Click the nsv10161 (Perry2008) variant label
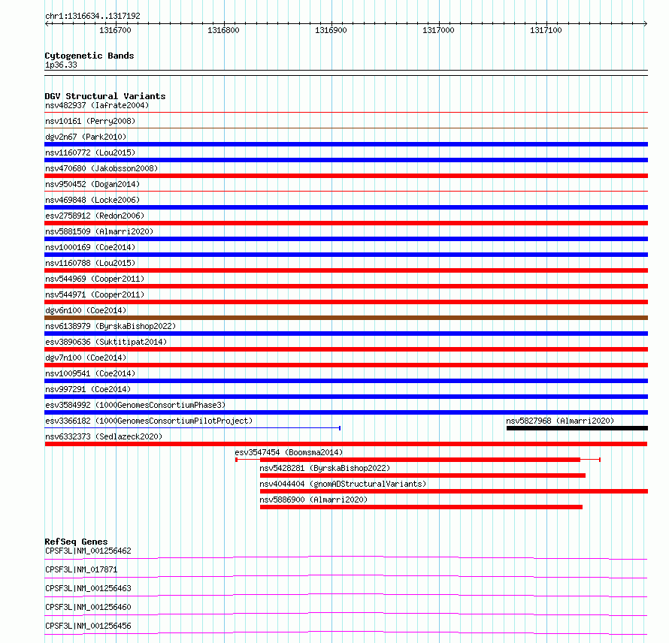Viewport: 669px width, 643px height. click(90, 121)
